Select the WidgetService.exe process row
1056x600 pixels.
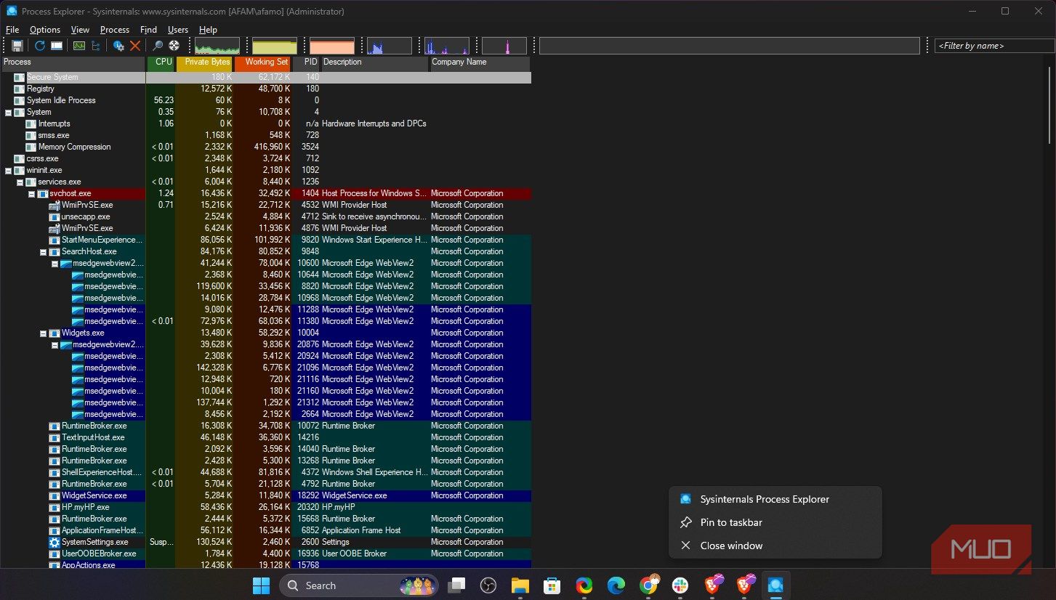(x=266, y=495)
